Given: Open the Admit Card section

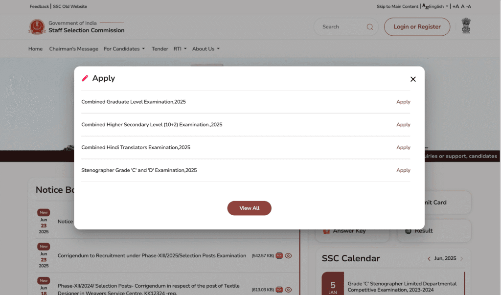Looking at the screenshot, I should point(447,203).
